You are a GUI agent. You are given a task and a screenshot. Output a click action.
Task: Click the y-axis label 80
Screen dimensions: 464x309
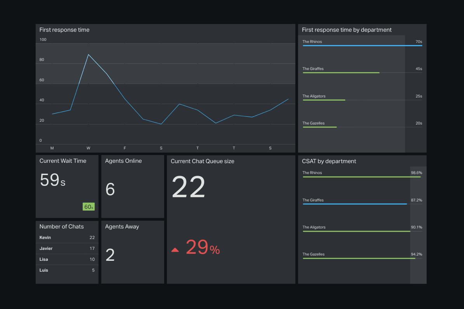pos(42,59)
